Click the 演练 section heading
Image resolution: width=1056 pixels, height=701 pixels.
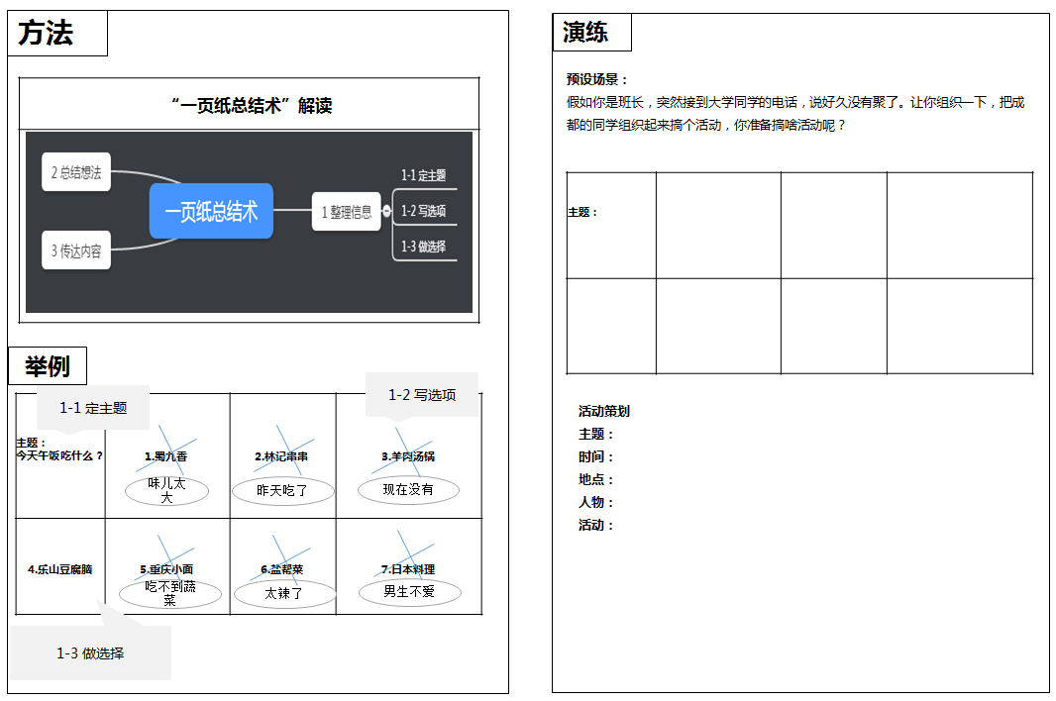coord(585,33)
